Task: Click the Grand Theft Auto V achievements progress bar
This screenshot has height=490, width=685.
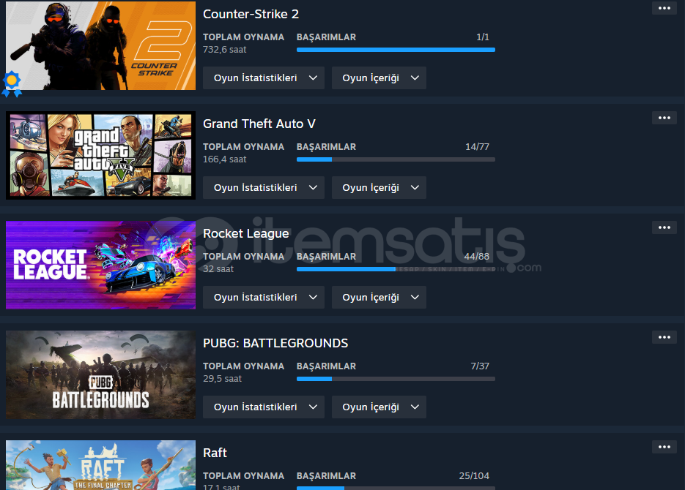Action: pyautogui.click(x=396, y=159)
